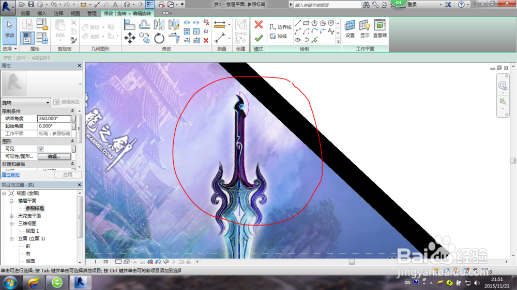Click the red Delete X in Modify panel
The width and height of the screenshot is (517, 290).
coord(206,40)
